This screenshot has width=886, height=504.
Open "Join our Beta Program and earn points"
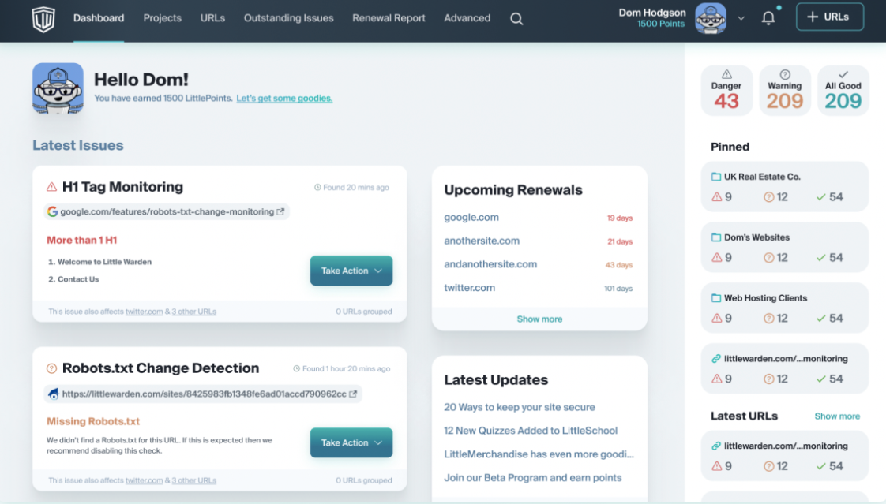click(533, 478)
